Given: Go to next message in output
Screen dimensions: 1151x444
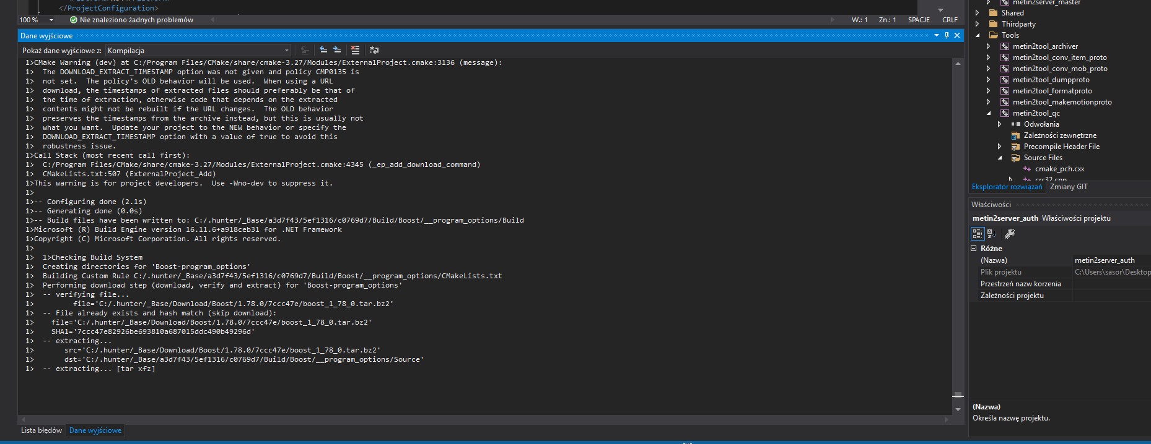Looking at the screenshot, I should (337, 50).
